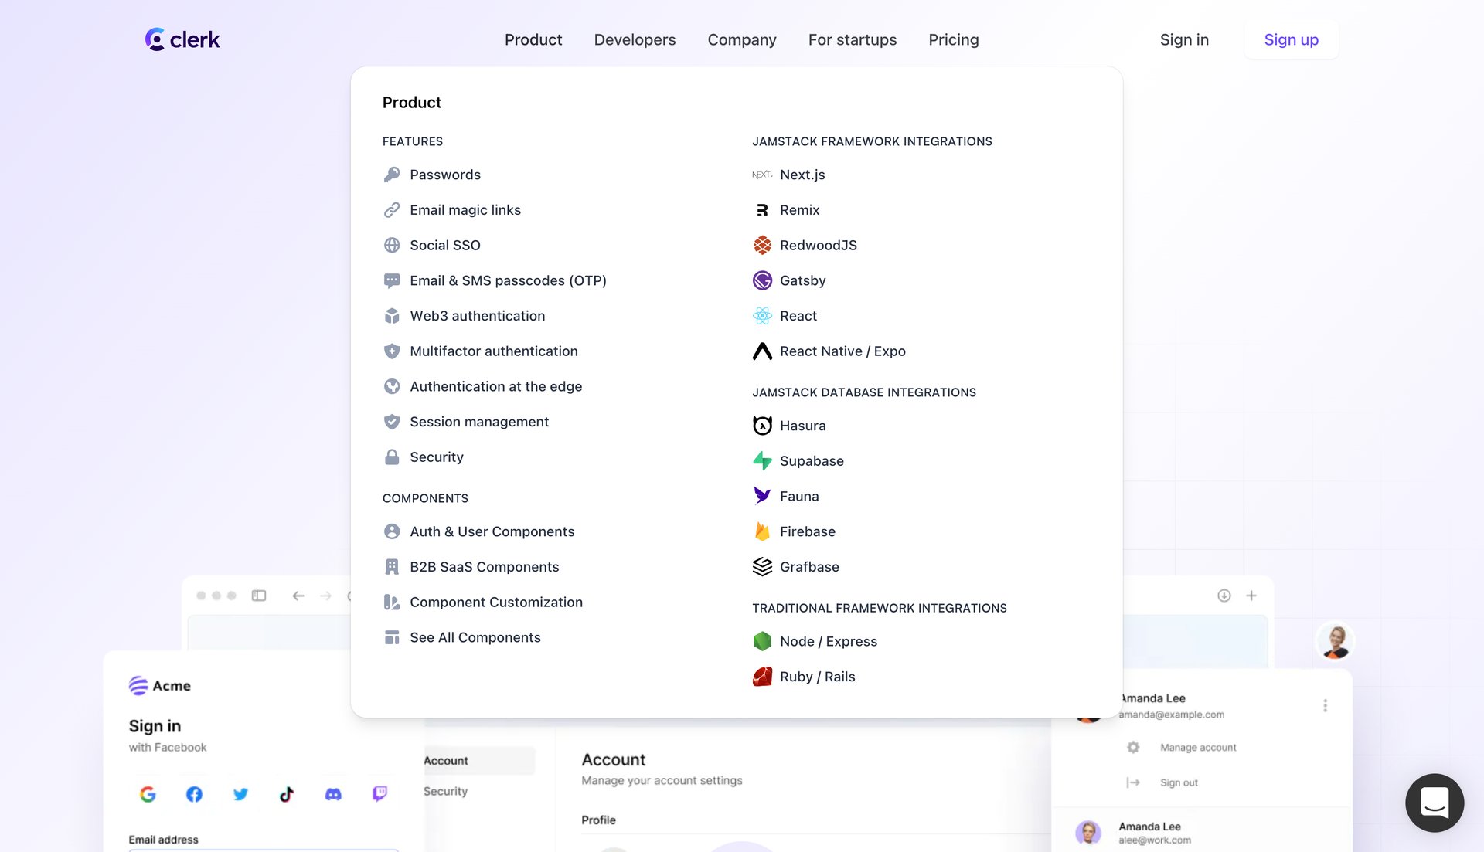Image resolution: width=1484 pixels, height=852 pixels.
Task: Open the Company dropdown menu
Action: [741, 39]
